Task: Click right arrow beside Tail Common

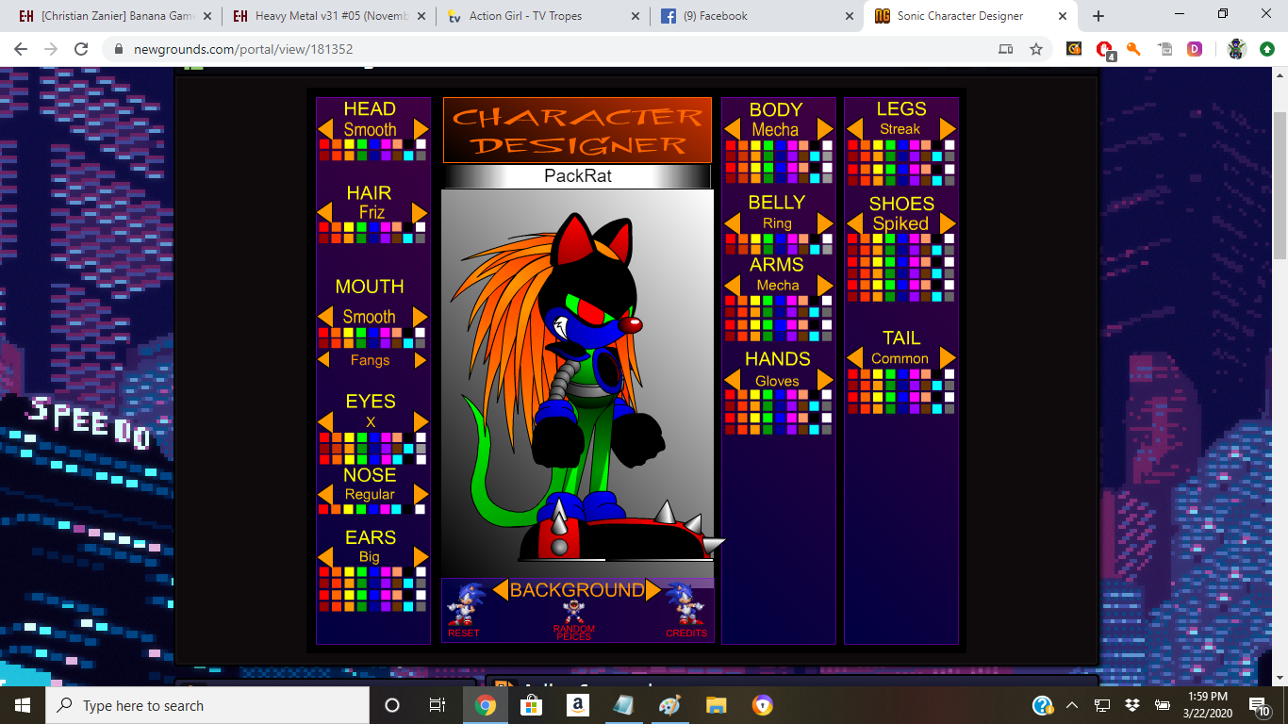Action: point(948,358)
